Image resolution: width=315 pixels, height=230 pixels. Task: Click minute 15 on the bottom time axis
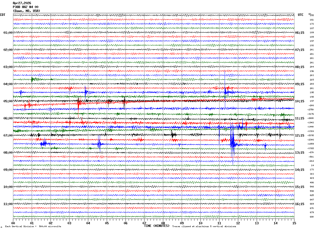pos(294,223)
